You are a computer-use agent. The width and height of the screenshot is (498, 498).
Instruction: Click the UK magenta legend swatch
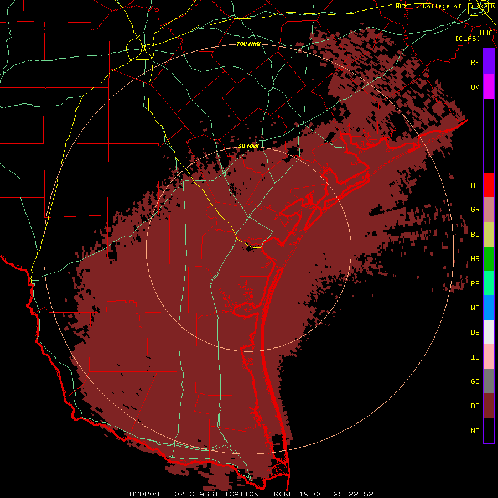(489, 87)
